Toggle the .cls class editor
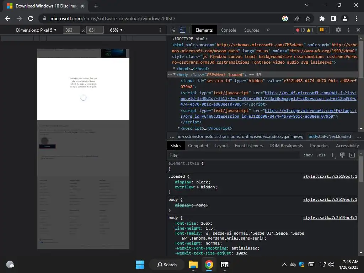The width and height of the screenshot is (364, 273). click(x=321, y=155)
